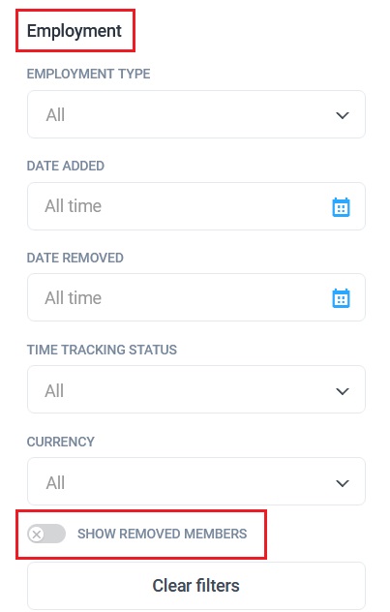Click the Currency field label
The height and width of the screenshot is (612, 390).
[60, 442]
